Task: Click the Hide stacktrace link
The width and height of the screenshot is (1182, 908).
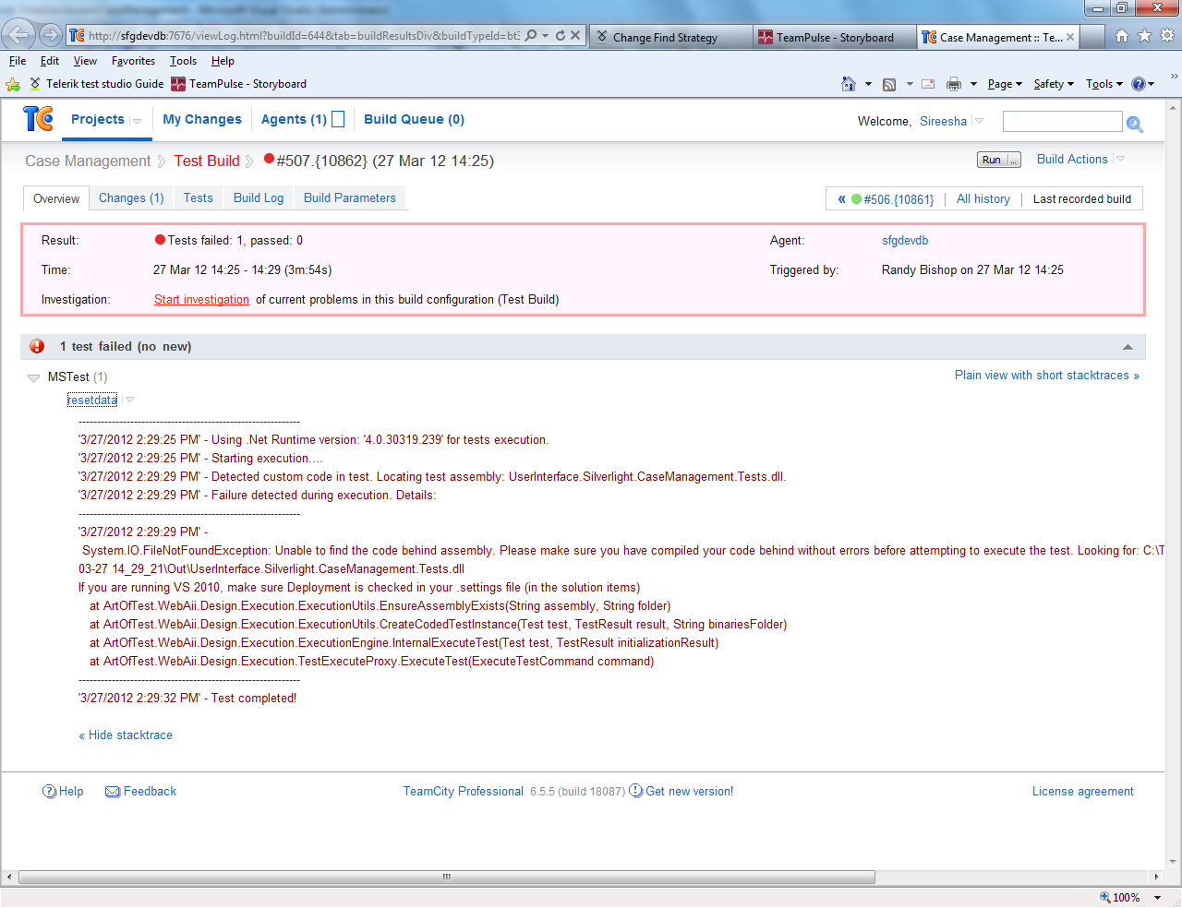Action: (126, 735)
